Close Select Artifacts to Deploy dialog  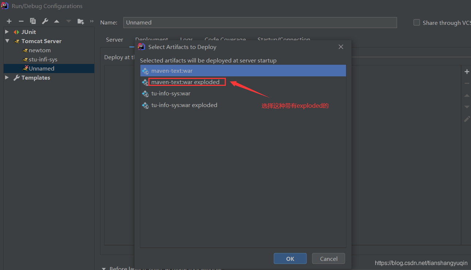pos(341,47)
